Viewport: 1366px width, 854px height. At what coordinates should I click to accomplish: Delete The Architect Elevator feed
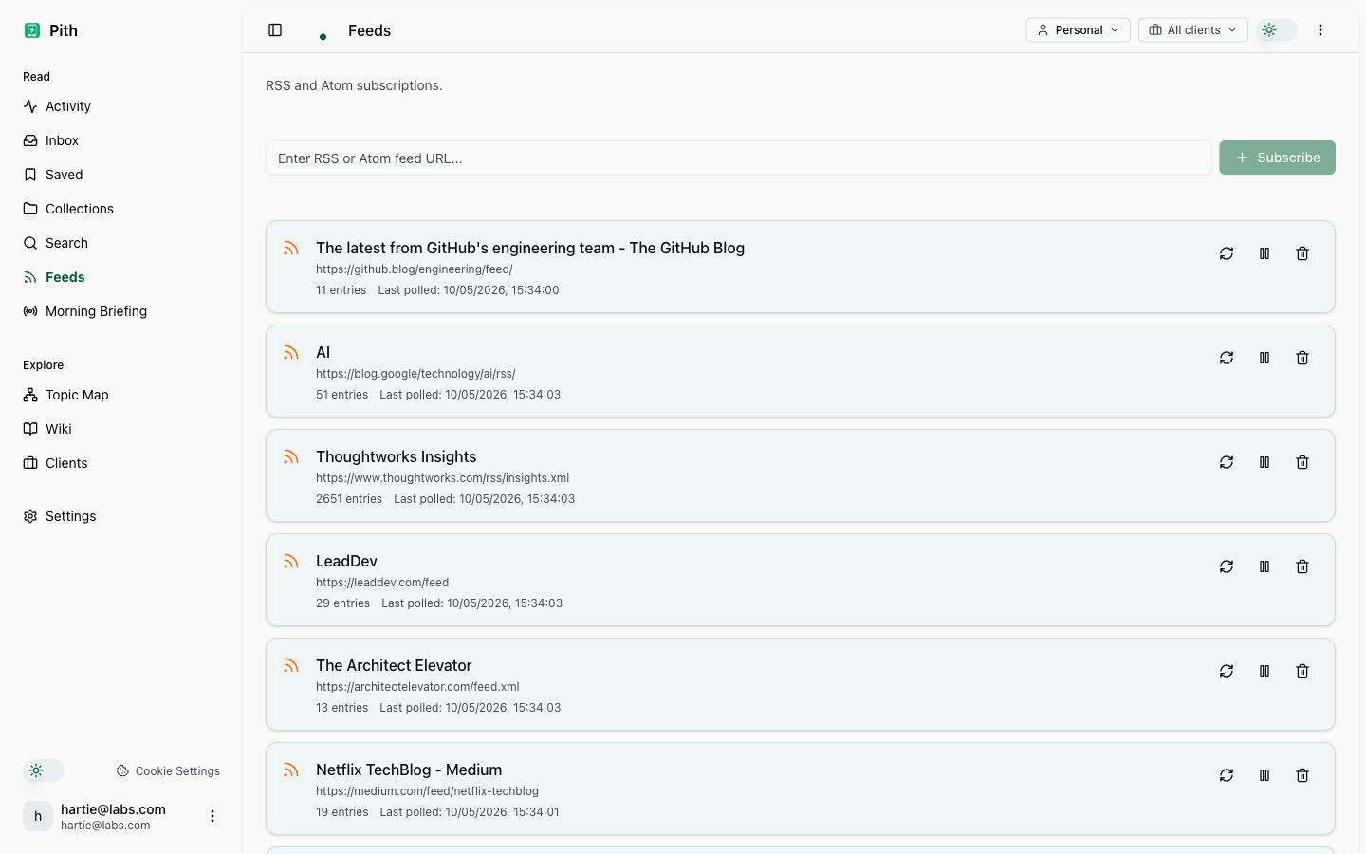point(1302,671)
